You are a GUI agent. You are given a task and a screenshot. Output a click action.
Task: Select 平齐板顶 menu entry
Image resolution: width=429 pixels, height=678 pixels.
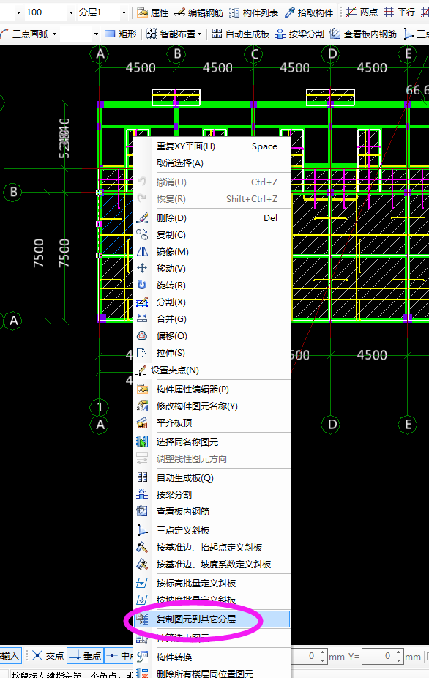click(212, 423)
